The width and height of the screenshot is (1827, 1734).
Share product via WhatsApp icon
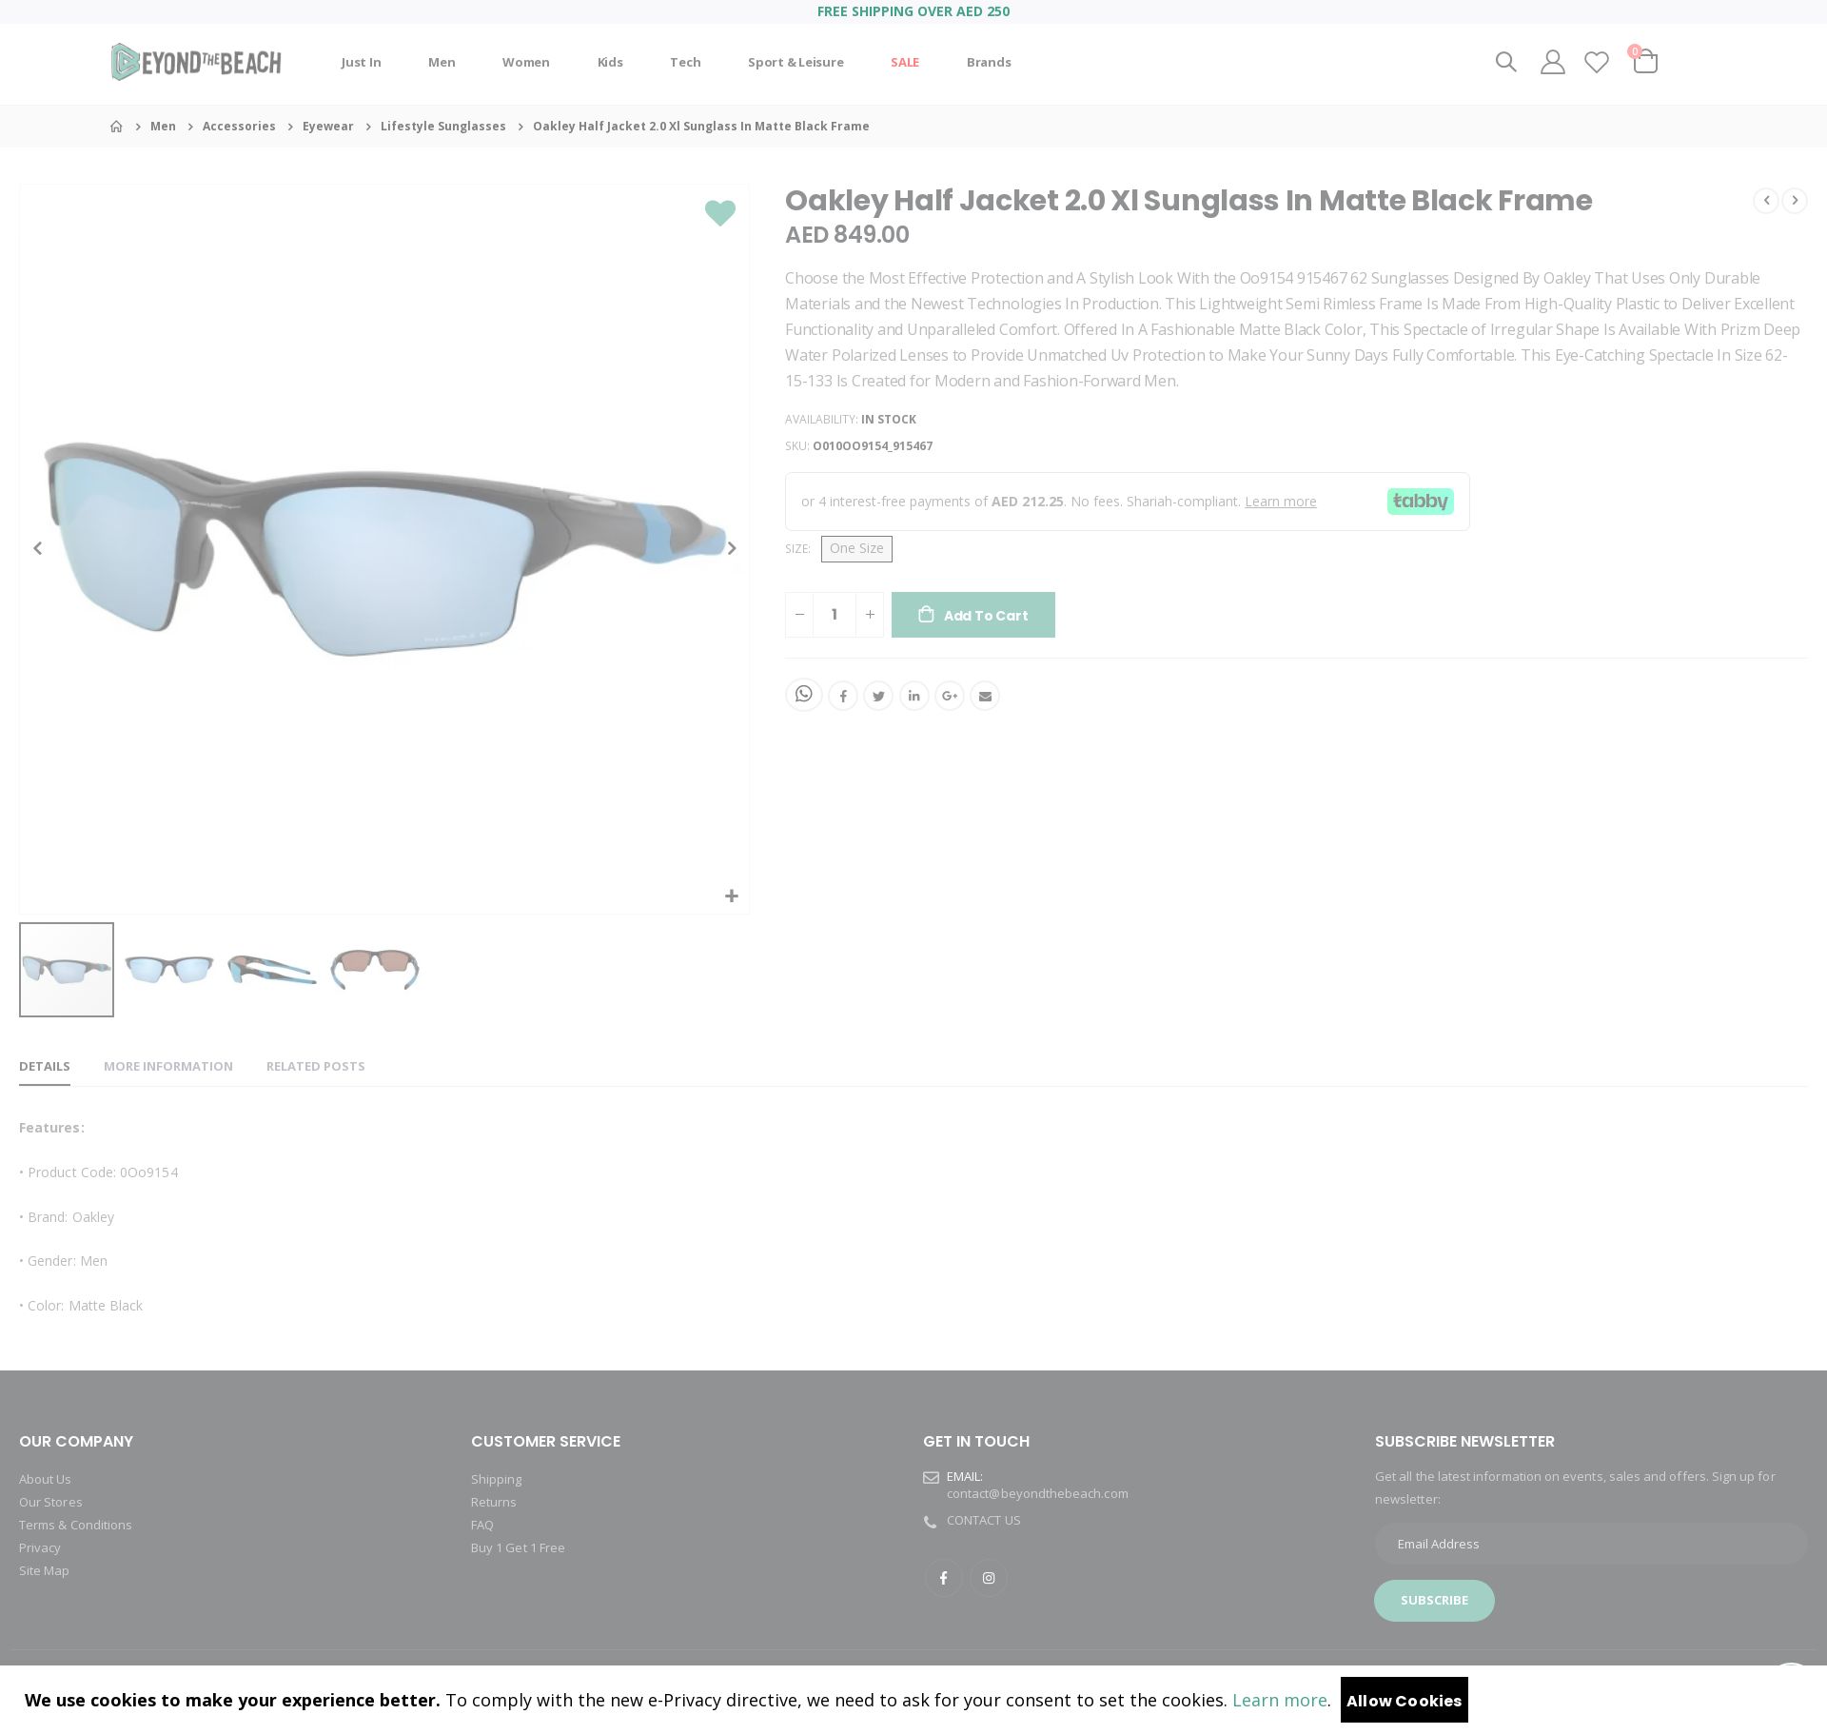pos(804,695)
